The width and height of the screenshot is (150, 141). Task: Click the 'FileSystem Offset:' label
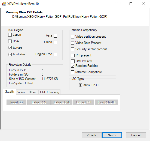(x=22, y=83)
